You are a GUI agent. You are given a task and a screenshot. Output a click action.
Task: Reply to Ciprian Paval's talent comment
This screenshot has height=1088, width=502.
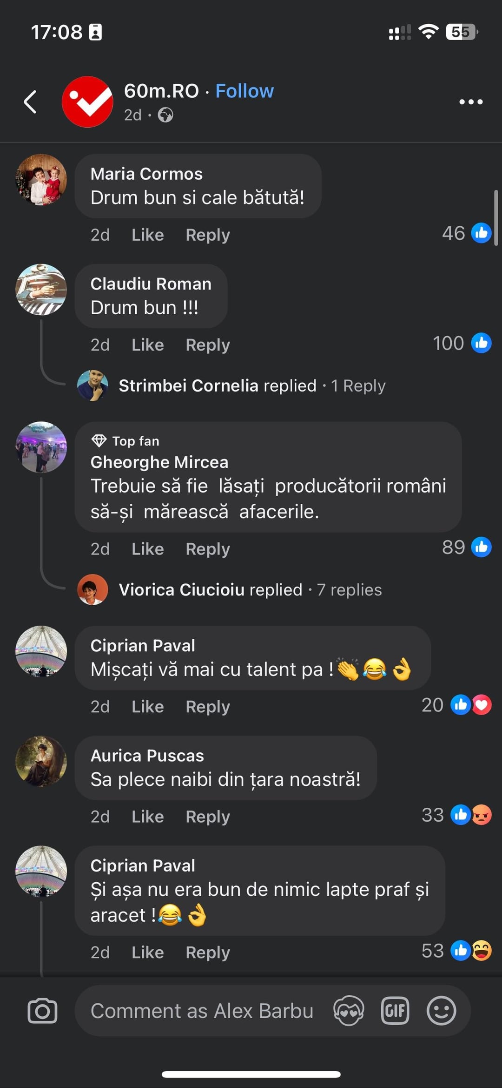[208, 706]
